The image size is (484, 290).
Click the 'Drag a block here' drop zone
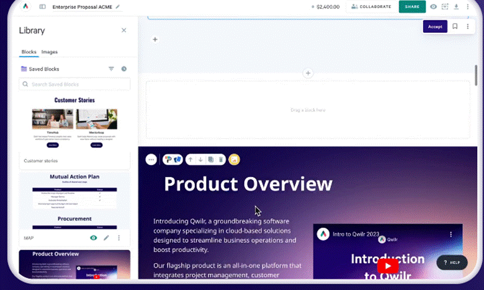click(308, 110)
